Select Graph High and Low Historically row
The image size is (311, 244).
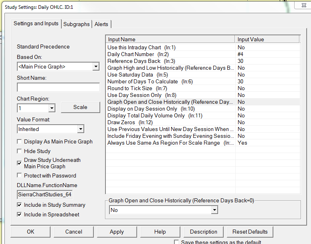coord(203,68)
